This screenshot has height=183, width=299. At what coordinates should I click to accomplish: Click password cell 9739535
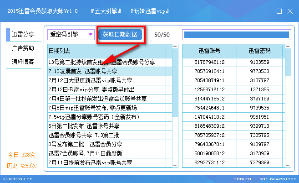click(x=259, y=108)
